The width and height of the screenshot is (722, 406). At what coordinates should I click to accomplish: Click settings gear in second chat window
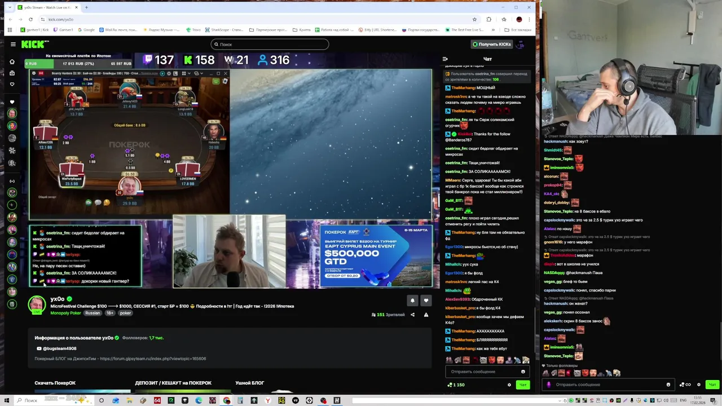699,385
